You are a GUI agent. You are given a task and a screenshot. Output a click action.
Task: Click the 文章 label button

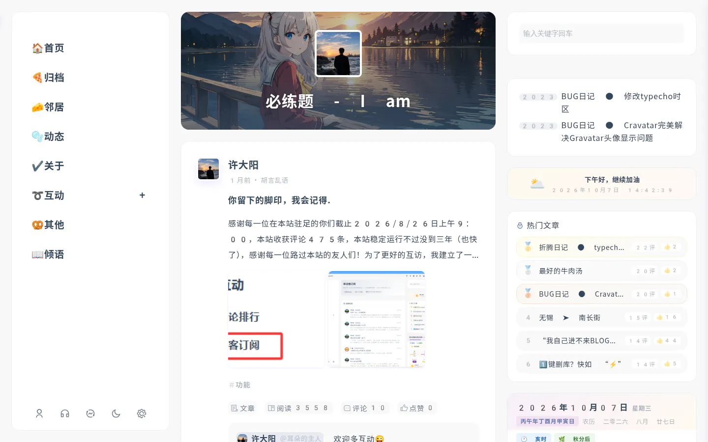coord(243,408)
